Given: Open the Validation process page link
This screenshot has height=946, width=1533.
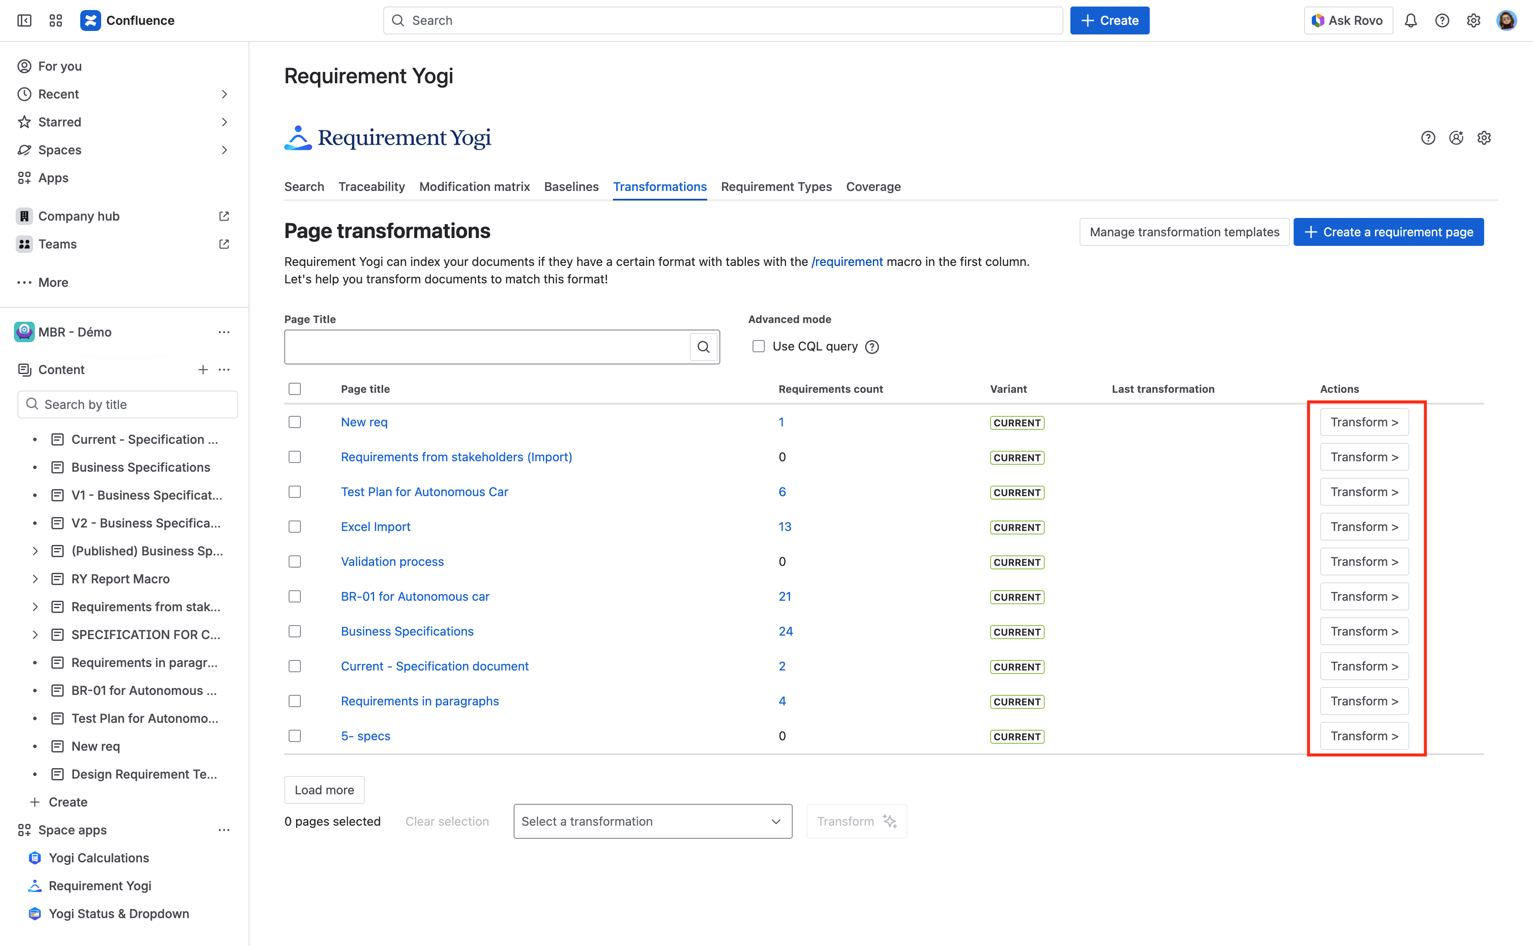Looking at the screenshot, I should [x=392, y=562].
